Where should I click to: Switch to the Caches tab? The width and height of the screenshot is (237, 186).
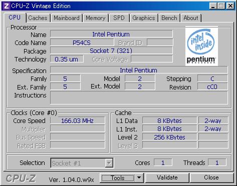click(x=38, y=18)
